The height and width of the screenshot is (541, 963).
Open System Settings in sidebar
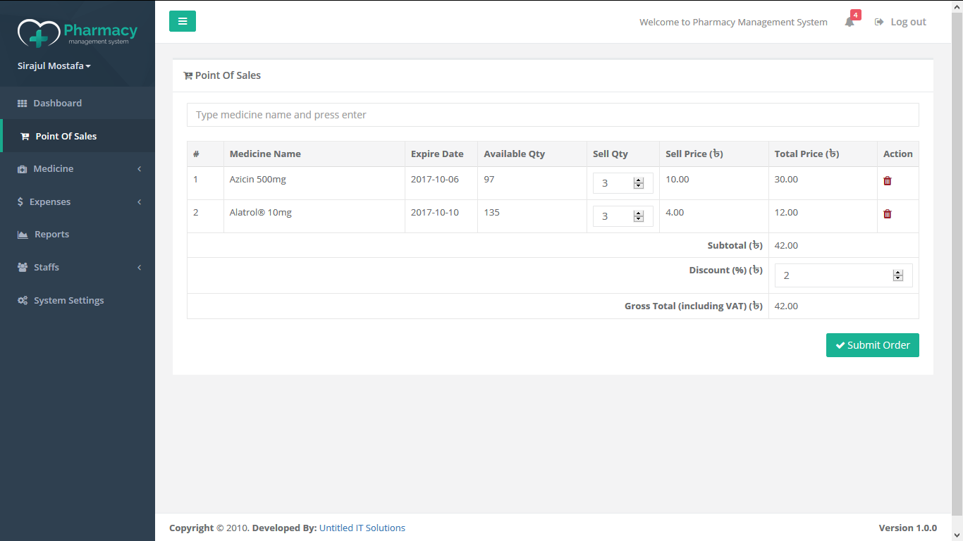coord(78,300)
